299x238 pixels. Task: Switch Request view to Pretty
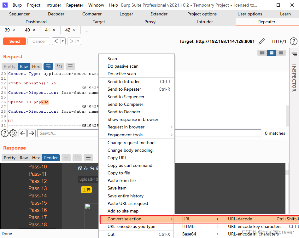[x=9, y=66]
